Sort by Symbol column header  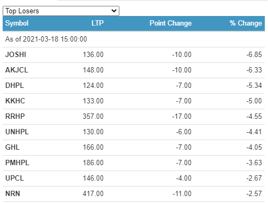point(17,23)
